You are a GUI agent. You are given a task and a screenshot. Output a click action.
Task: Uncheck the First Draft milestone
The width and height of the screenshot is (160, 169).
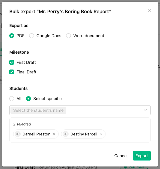coord(12,62)
